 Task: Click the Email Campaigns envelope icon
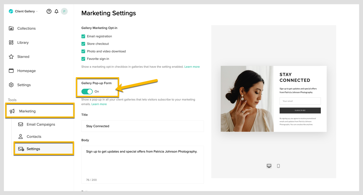pos(21,124)
